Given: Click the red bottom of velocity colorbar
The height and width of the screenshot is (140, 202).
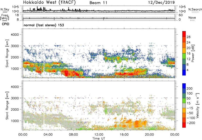Looking at the screenshot, I should click(x=184, y=125).
